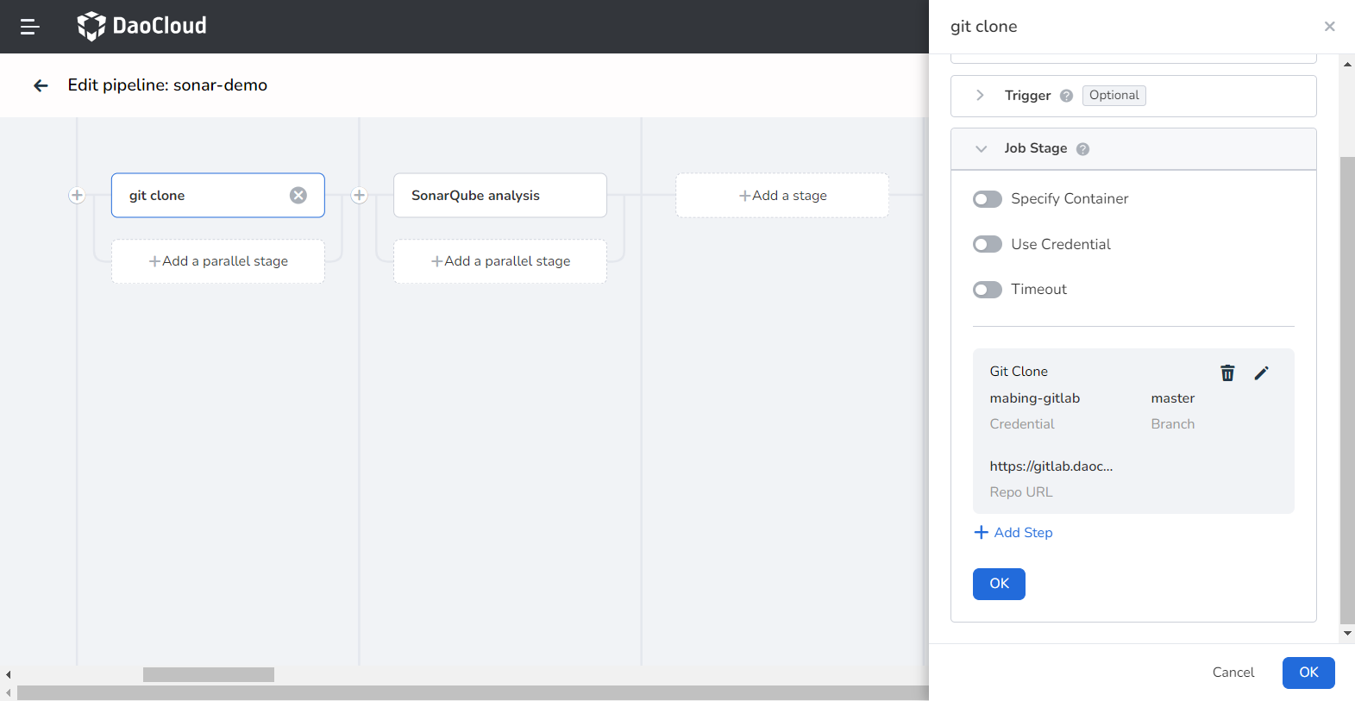Toggle the Timeout option
Screen dimensions: 1355x701
tap(988, 290)
